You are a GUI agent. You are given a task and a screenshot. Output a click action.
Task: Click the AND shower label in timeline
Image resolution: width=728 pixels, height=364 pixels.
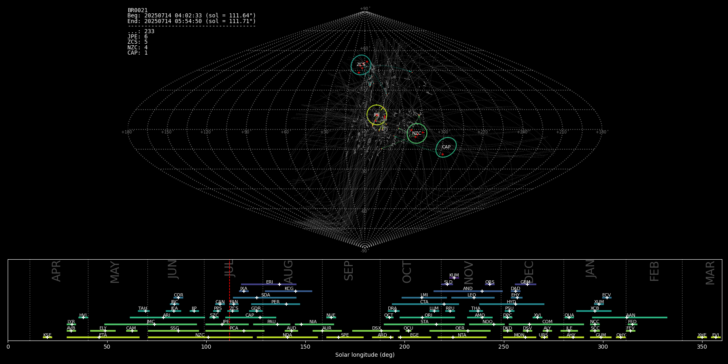[x=468, y=289]
